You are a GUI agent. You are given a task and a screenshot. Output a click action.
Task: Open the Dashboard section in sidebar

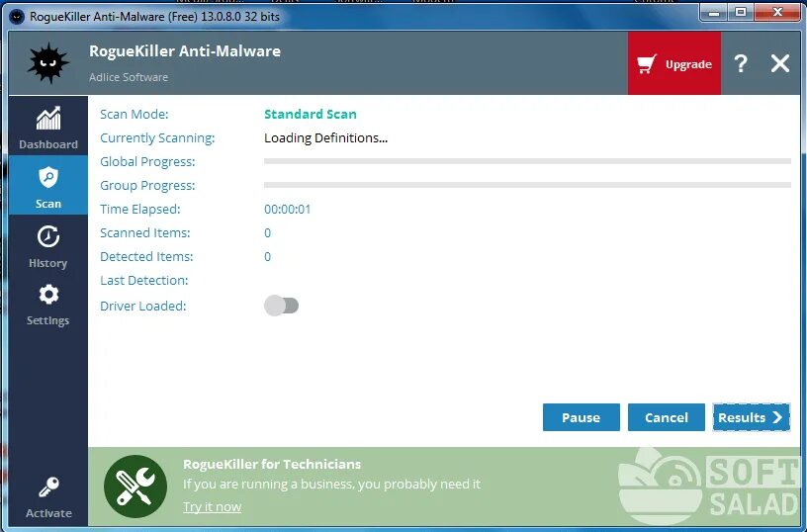[x=48, y=128]
